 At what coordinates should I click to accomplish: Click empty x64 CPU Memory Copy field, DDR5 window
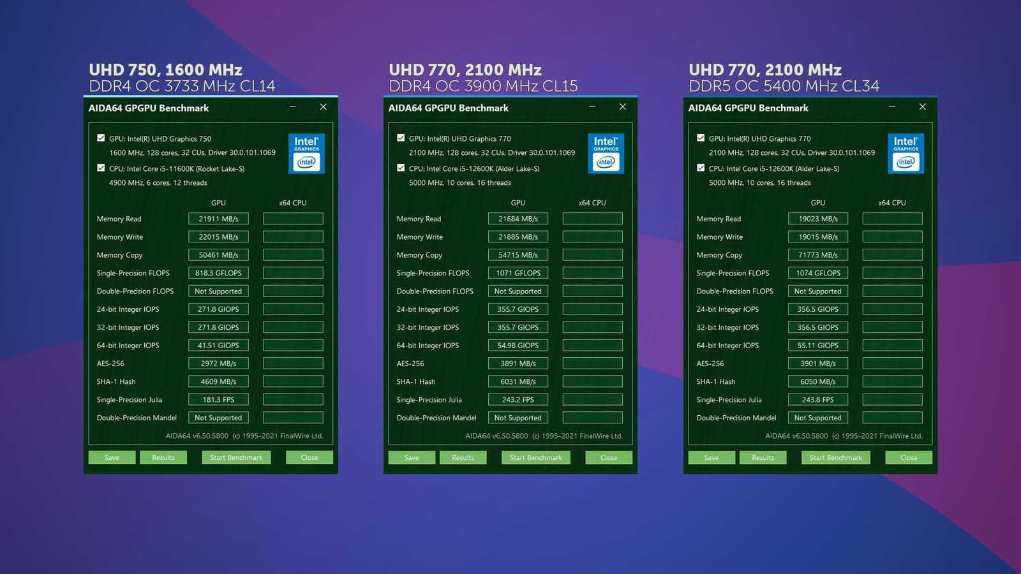pos(892,254)
